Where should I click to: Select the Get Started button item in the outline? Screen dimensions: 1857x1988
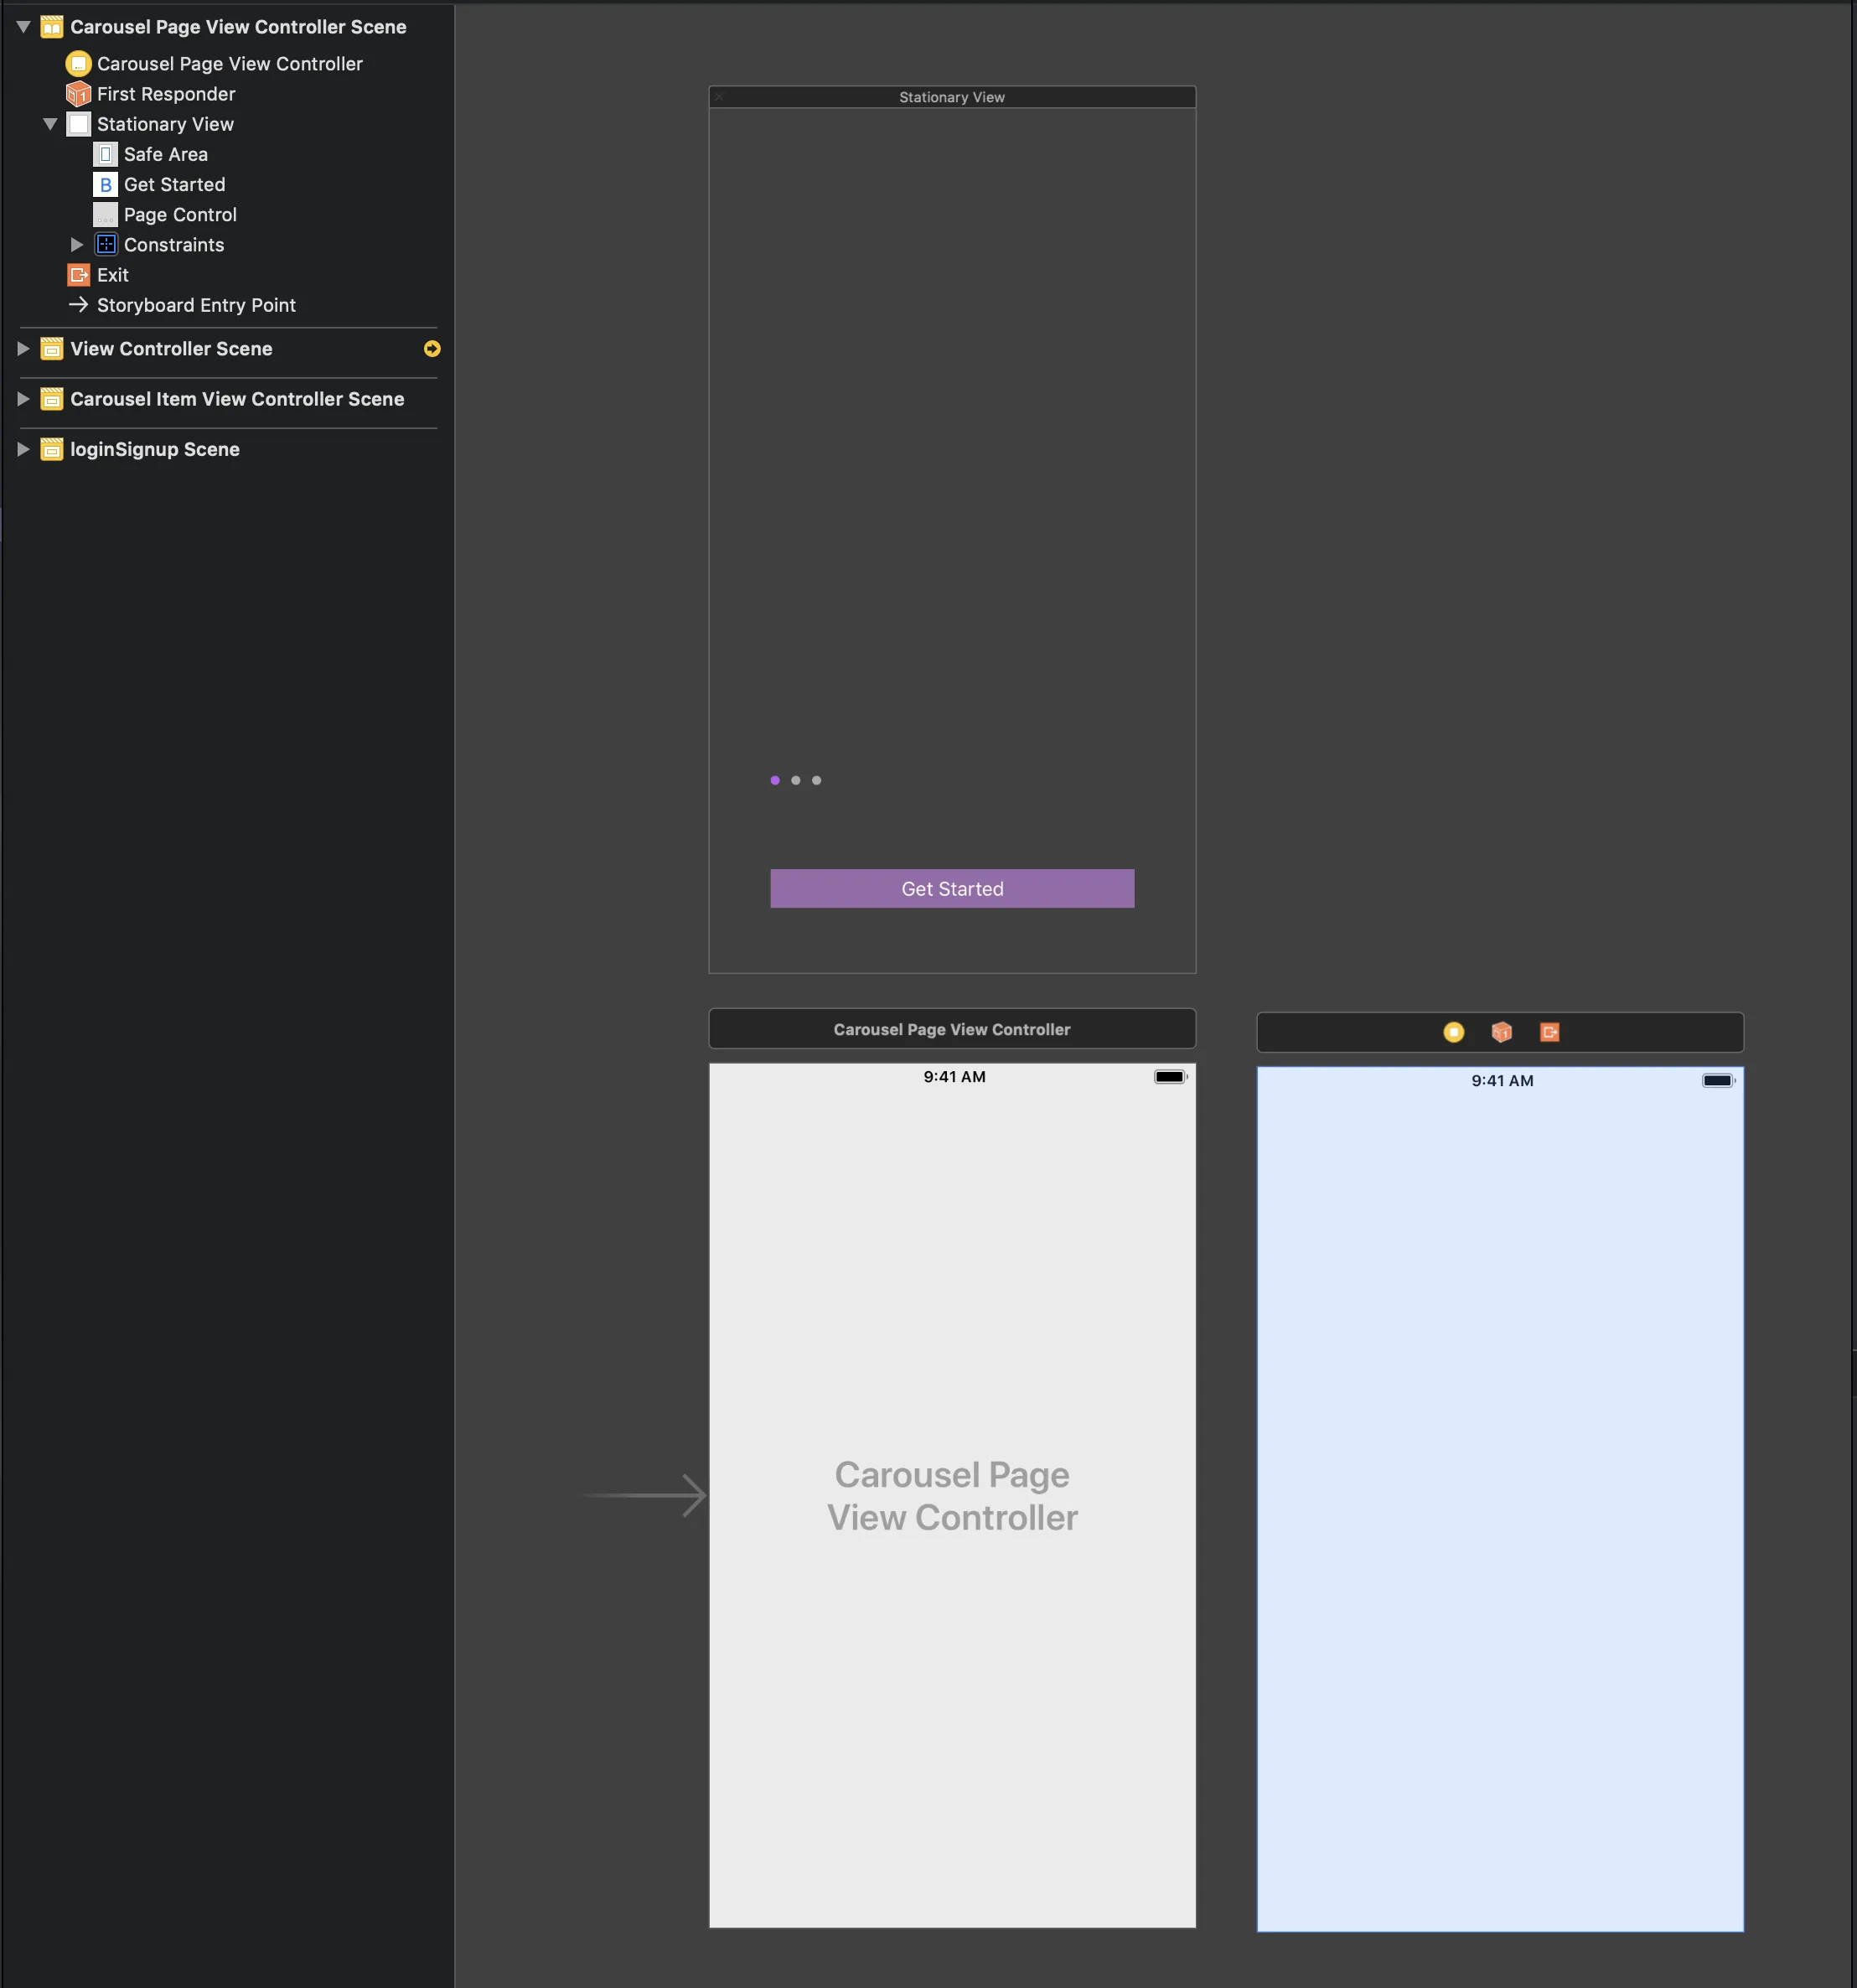174,185
